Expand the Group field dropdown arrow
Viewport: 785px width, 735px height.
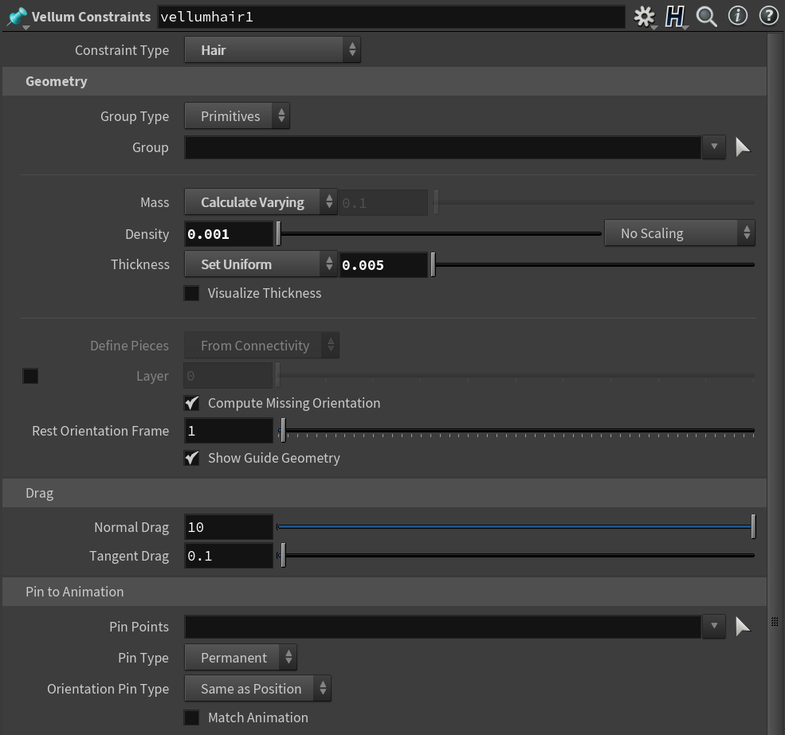tap(714, 147)
